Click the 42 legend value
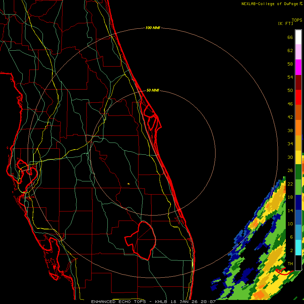 pos(290,117)
